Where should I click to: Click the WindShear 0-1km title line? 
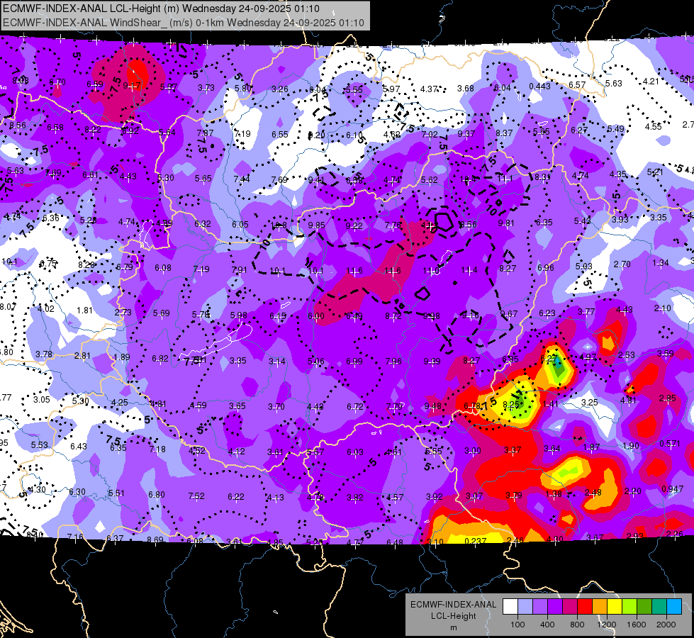click(x=183, y=23)
